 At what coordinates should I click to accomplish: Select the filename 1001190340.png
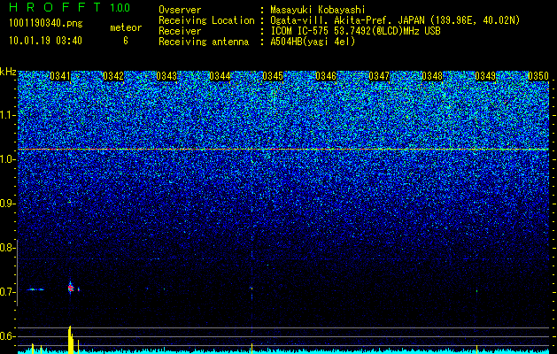click(46, 24)
